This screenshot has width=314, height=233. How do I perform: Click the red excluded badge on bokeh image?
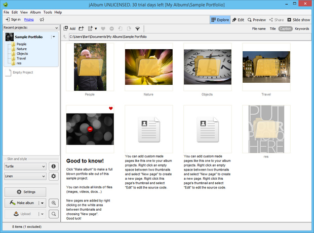tap(90, 129)
